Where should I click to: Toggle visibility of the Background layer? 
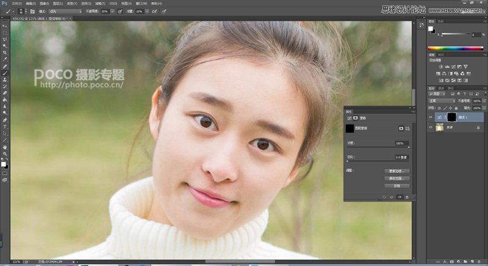click(431, 127)
